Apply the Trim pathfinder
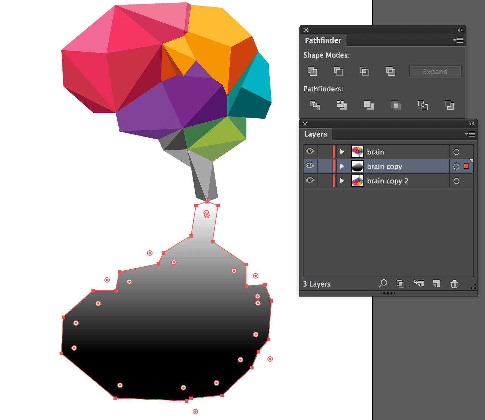 pos(342,106)
